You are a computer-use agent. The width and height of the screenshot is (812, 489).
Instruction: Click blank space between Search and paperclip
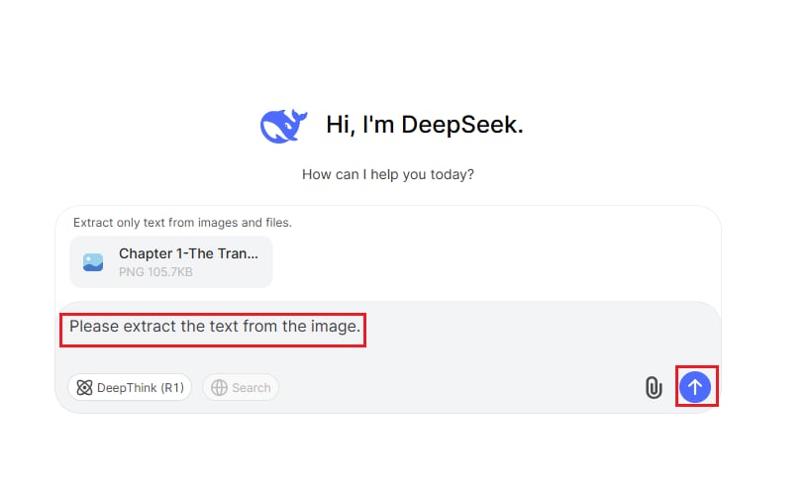(x=460, y=388)
